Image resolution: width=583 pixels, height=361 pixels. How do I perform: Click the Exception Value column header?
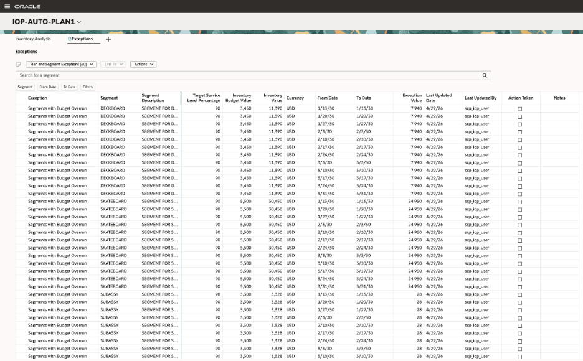click(x=412, y=98)
